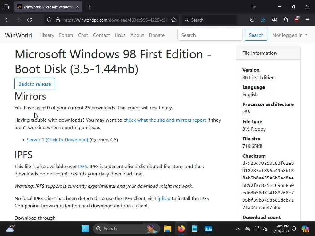This screenshot has width=315, height=236.
Task: Open the Contact menu item
Action: (101, 35)
